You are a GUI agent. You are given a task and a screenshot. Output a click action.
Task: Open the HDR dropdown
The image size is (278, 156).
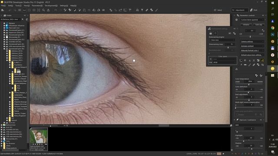tap(249, 125)
